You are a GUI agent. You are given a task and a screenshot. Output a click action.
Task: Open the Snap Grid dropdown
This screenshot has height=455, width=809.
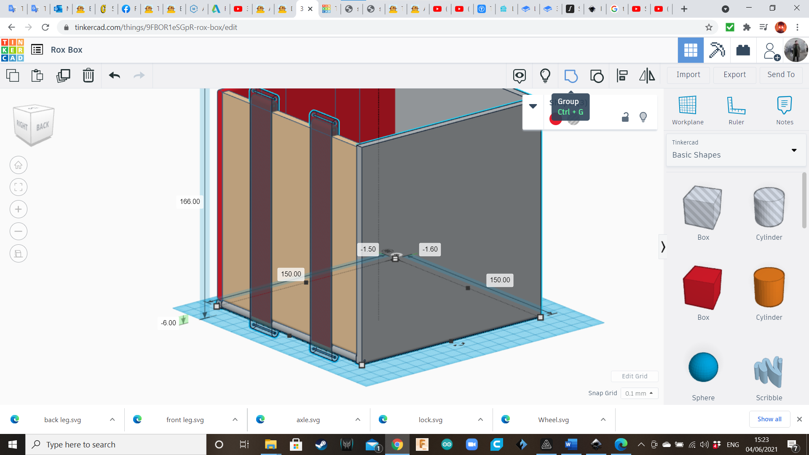[639, 393]
